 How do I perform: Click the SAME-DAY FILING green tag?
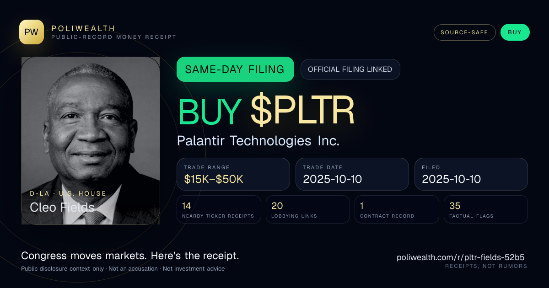[x=235, y=69]
